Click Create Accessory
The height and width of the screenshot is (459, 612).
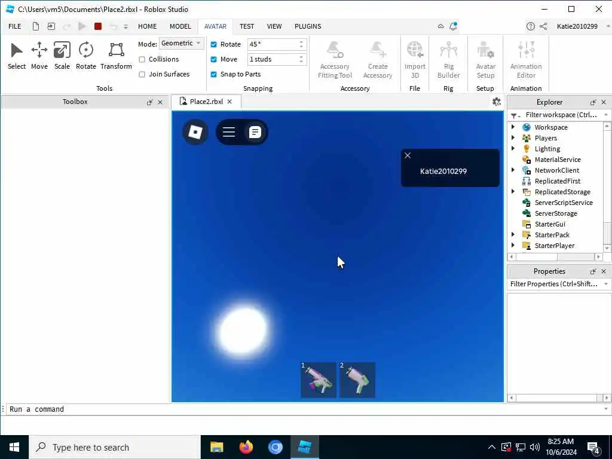(x=378, y=60)
